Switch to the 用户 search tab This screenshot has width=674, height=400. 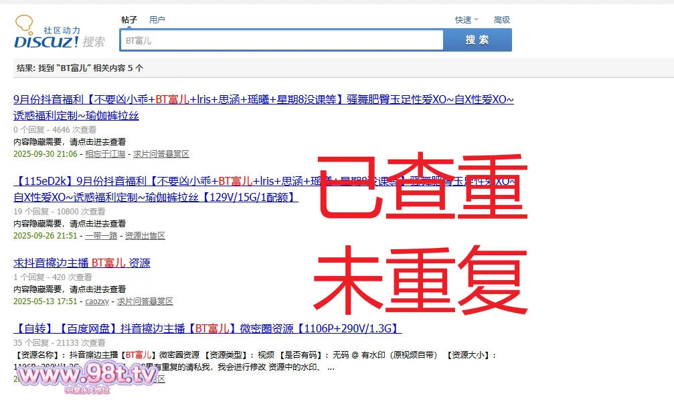click(x=157, y=20)
